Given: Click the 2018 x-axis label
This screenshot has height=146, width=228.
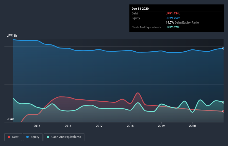Looking at the screenshot, I should 130,126.
